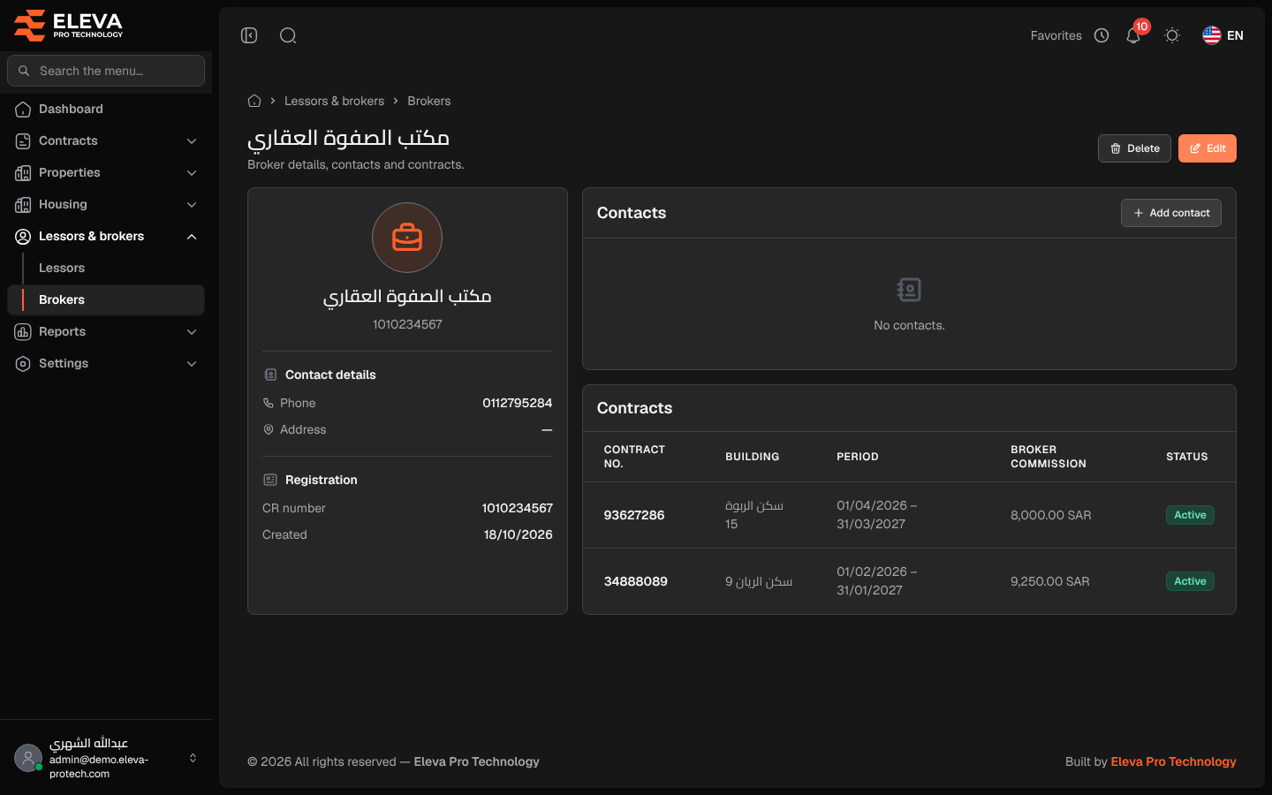Expand the Reports menu chevron
1272x795 pixels.
(x=192, y=331)
